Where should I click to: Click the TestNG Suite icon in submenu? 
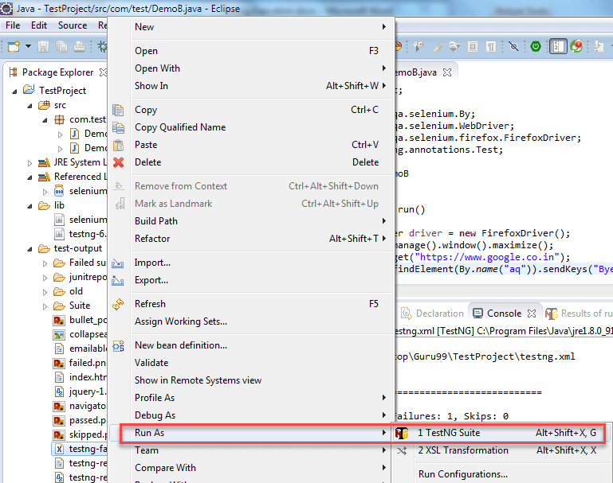click(403, 433)
